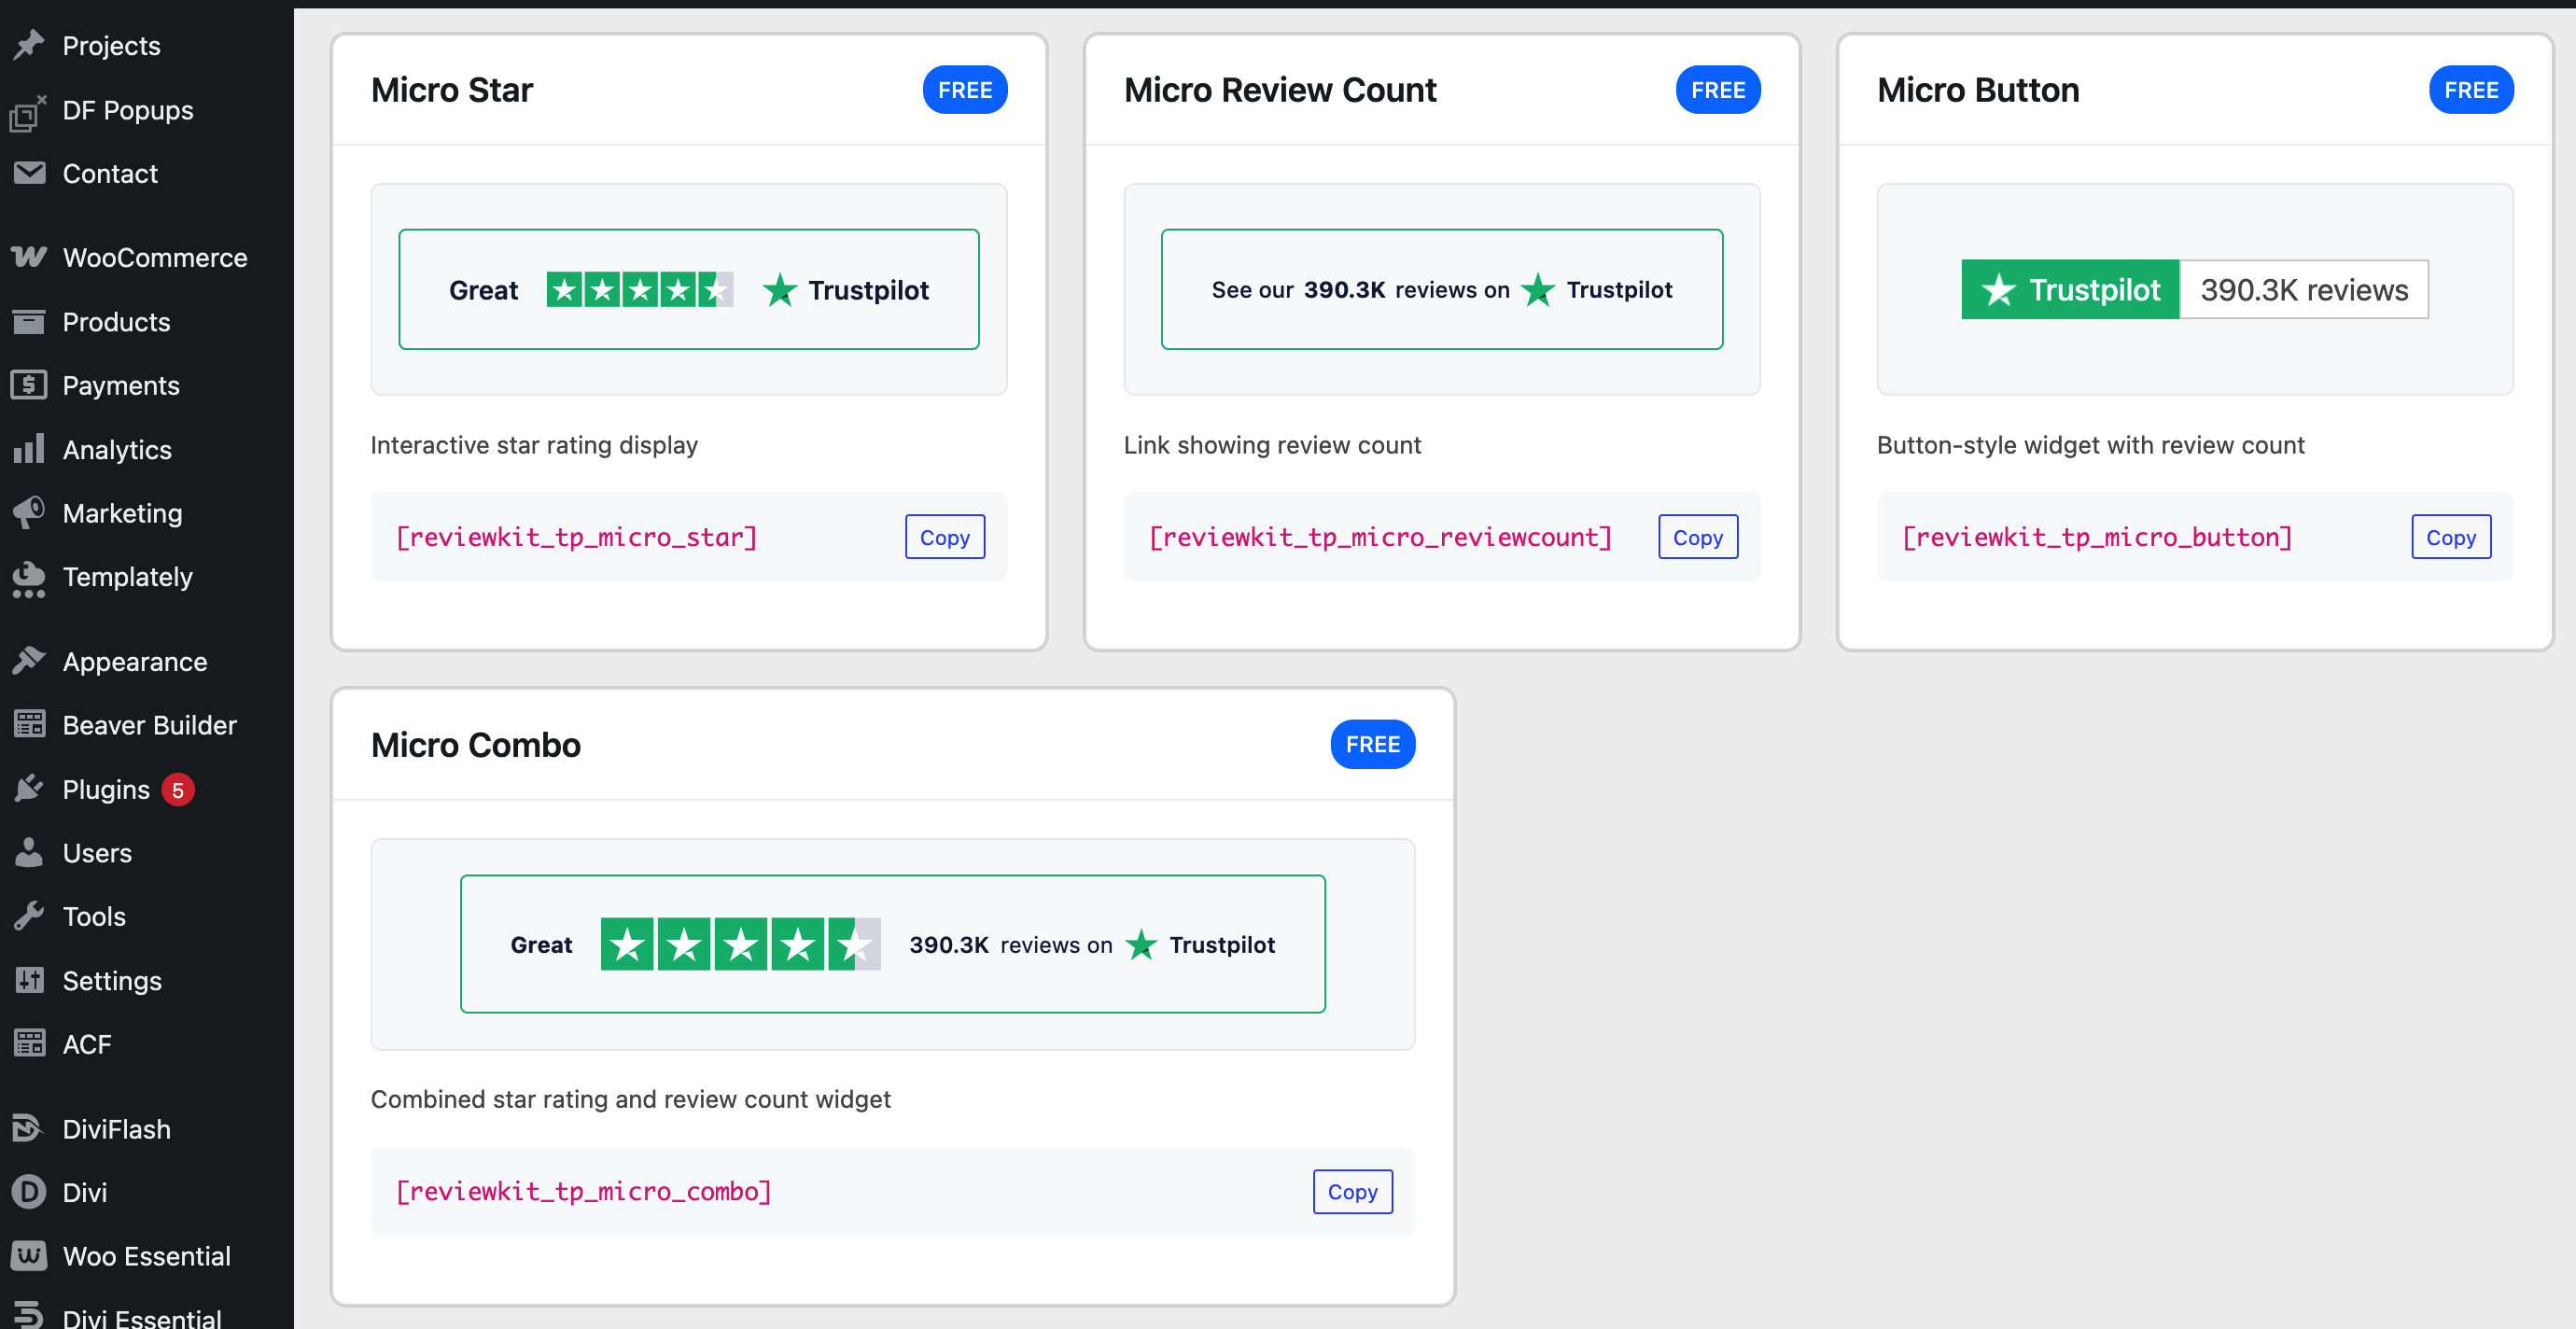Open the Settings menu item
Screen dimensions: 2576x1329
(111, 980)
